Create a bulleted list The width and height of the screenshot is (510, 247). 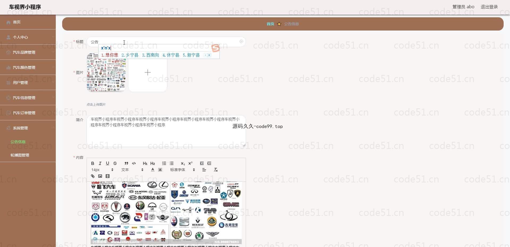coord(172,163)
